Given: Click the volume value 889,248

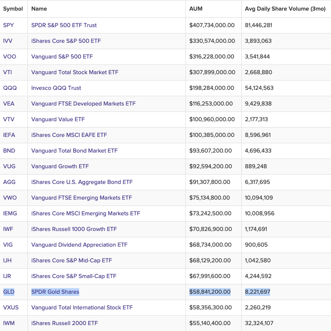Looking at the screenshot, I should [x=256, y=166].
